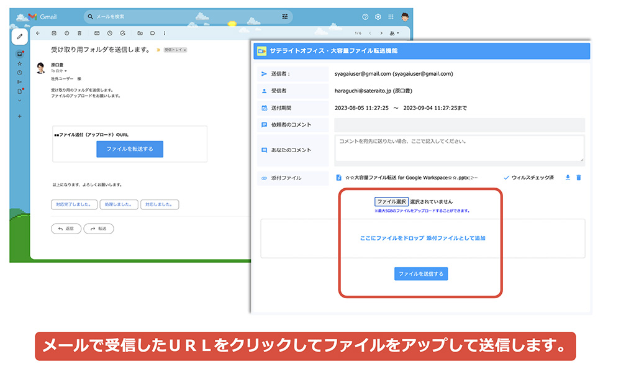621x374 pixels.
Task: Open Gmail settings gear
Action: pyautogui.click(x=378, y=17)
